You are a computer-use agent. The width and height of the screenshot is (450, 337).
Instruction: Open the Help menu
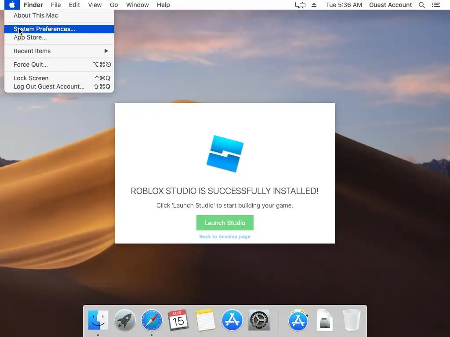[x=163, y=5]
